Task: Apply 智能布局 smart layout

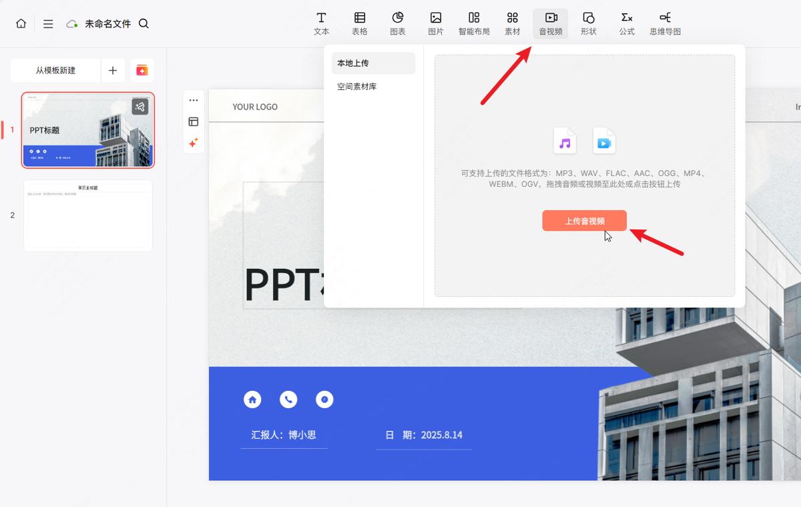Action: click(x=474, y=23)
